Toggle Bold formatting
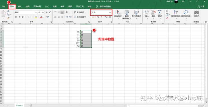This screenshot has height=107, width=208. [x=16, y=17]
